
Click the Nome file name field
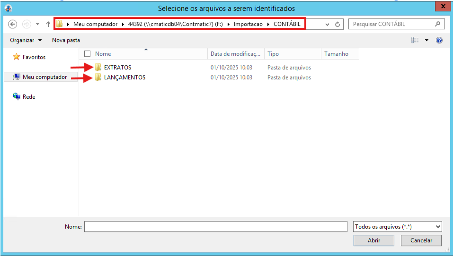tap(216, 227)
